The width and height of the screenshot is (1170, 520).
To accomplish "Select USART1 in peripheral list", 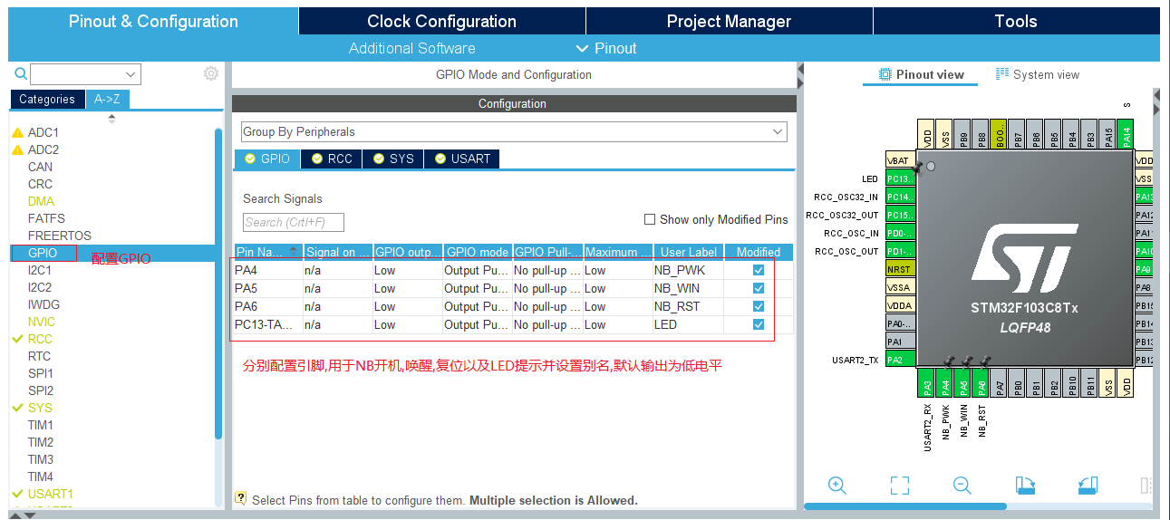I will pyautogui.click(x=50, y=494).
